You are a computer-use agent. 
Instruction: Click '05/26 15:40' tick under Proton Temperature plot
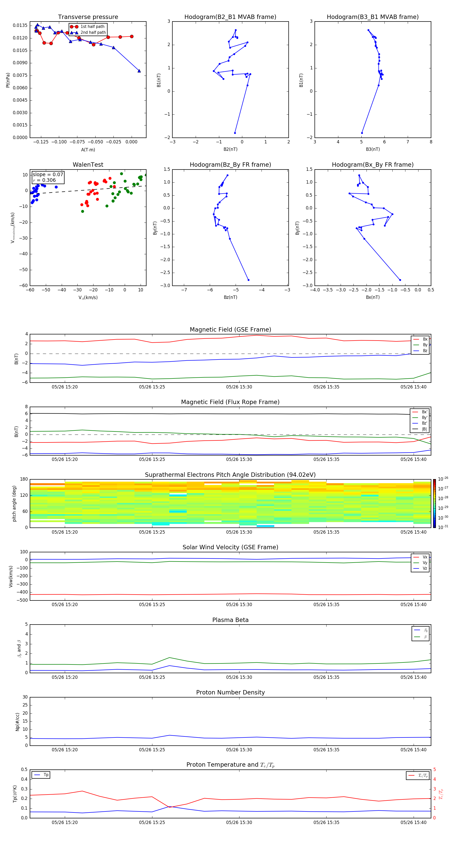[x=413, y=822]
